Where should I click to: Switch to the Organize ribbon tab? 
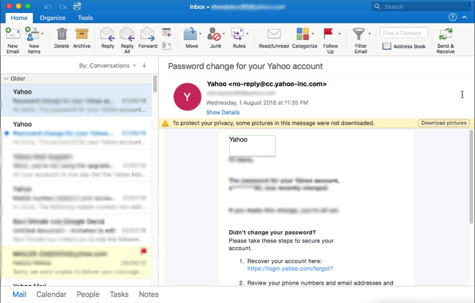tap(53, 18)
